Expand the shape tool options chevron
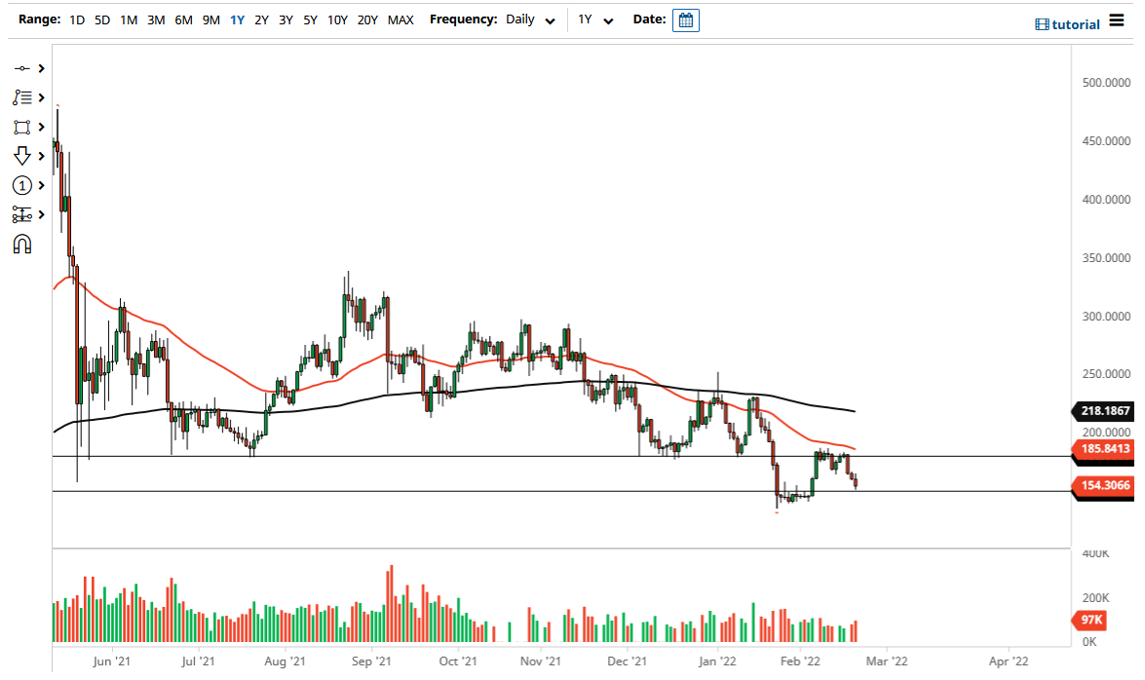 42,127
